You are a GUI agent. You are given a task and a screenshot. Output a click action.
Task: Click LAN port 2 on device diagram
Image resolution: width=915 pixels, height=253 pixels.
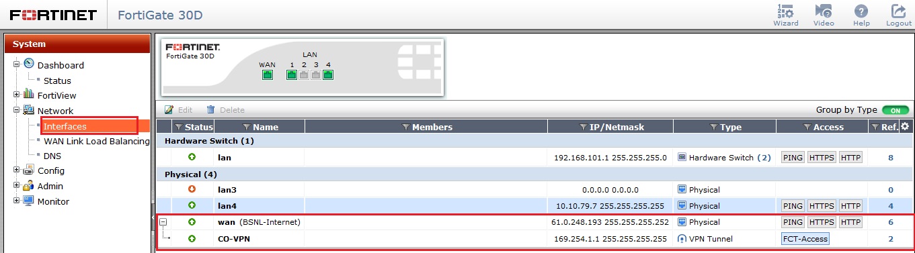304,74
